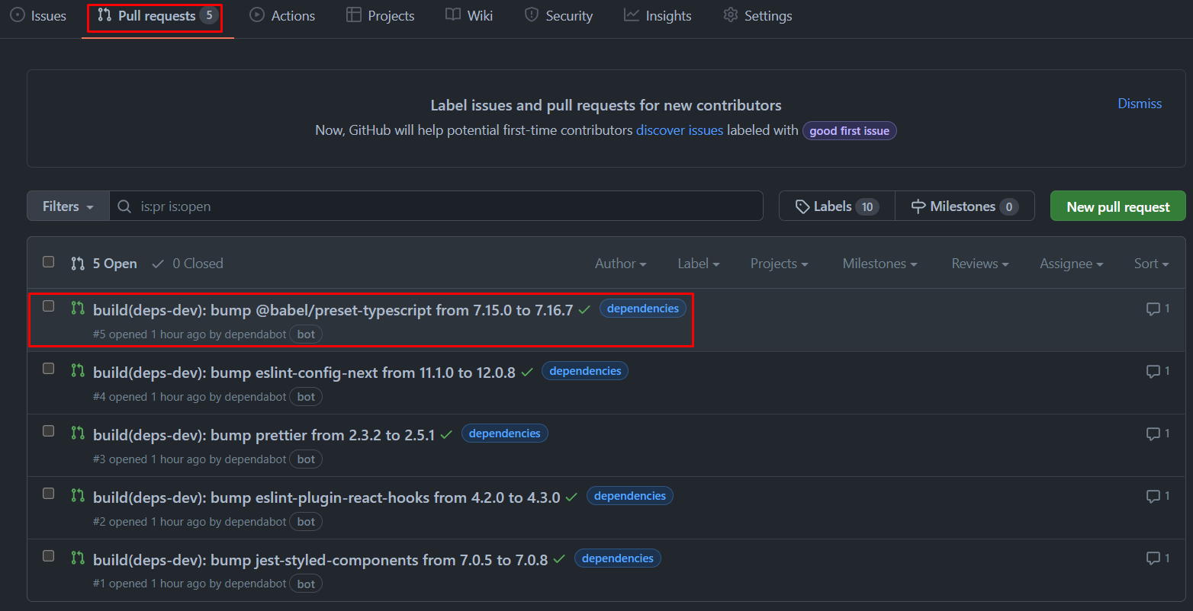Image resolution: width=1193 pixels, height=611 pixels.
Task: Show the 0 Closed pull requests
Action: [188, 264]
